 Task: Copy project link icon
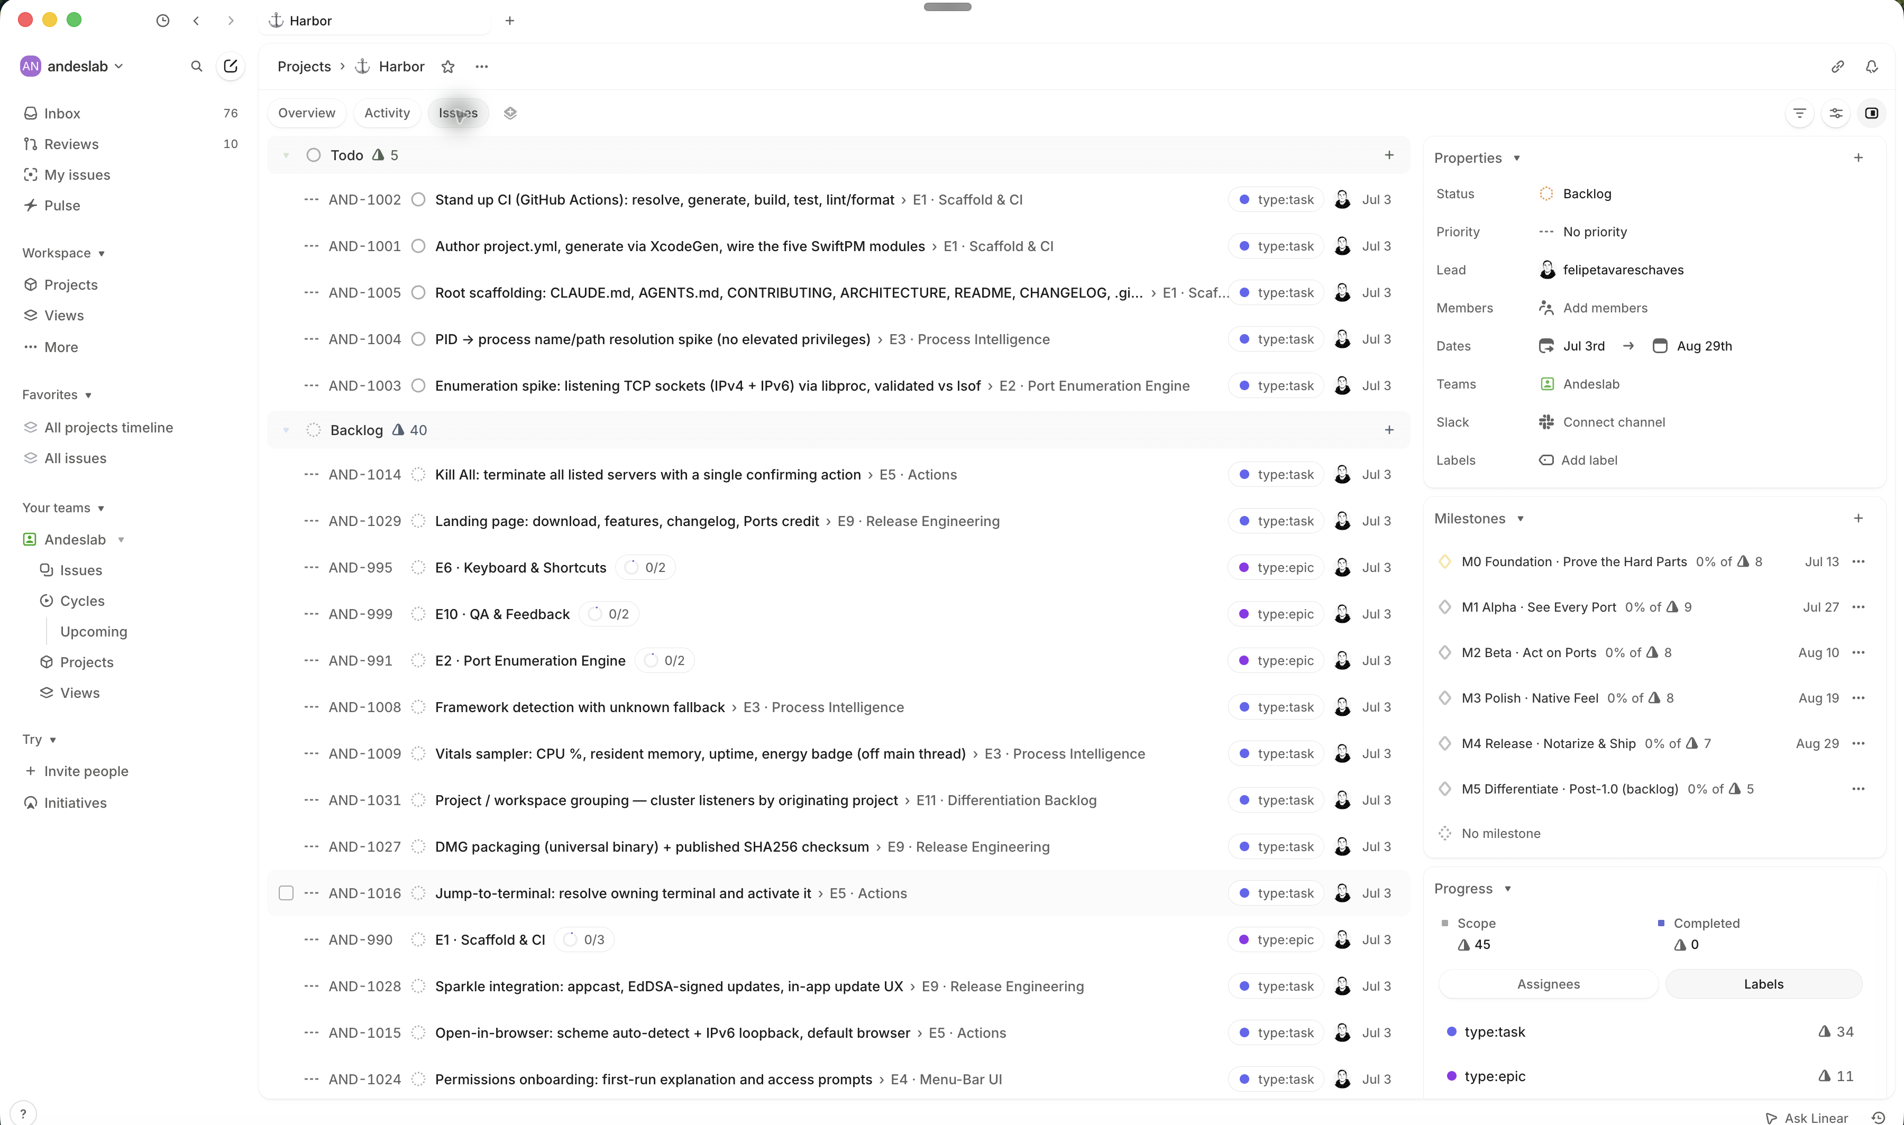click(x=1837, y=67)
